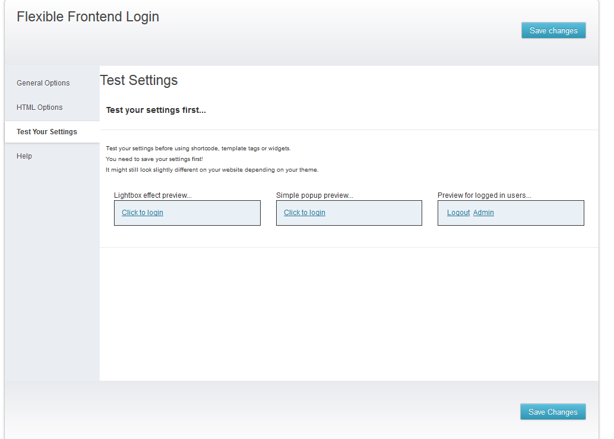Click the Test Settings heading
This screenshot has width=614, height=439.
click(139, 80)
